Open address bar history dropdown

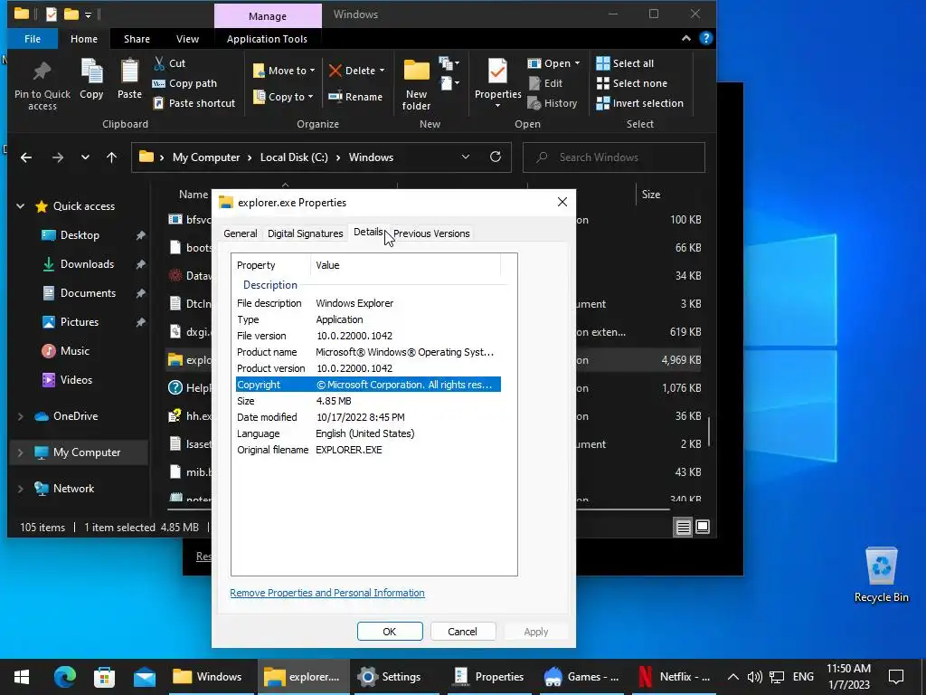pyautogui.click(x=466, y=157)
